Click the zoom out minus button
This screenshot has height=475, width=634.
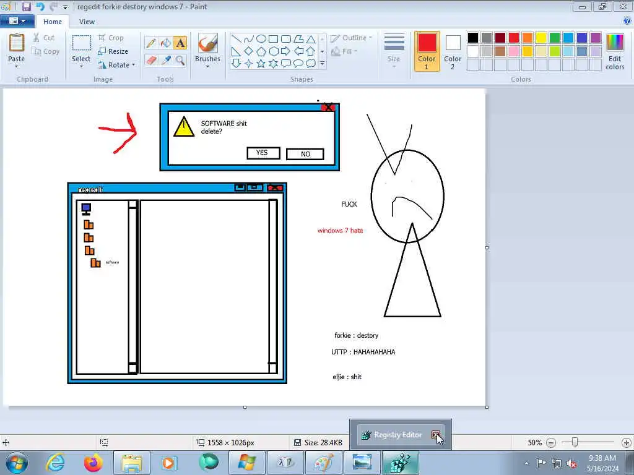[550, 443]
